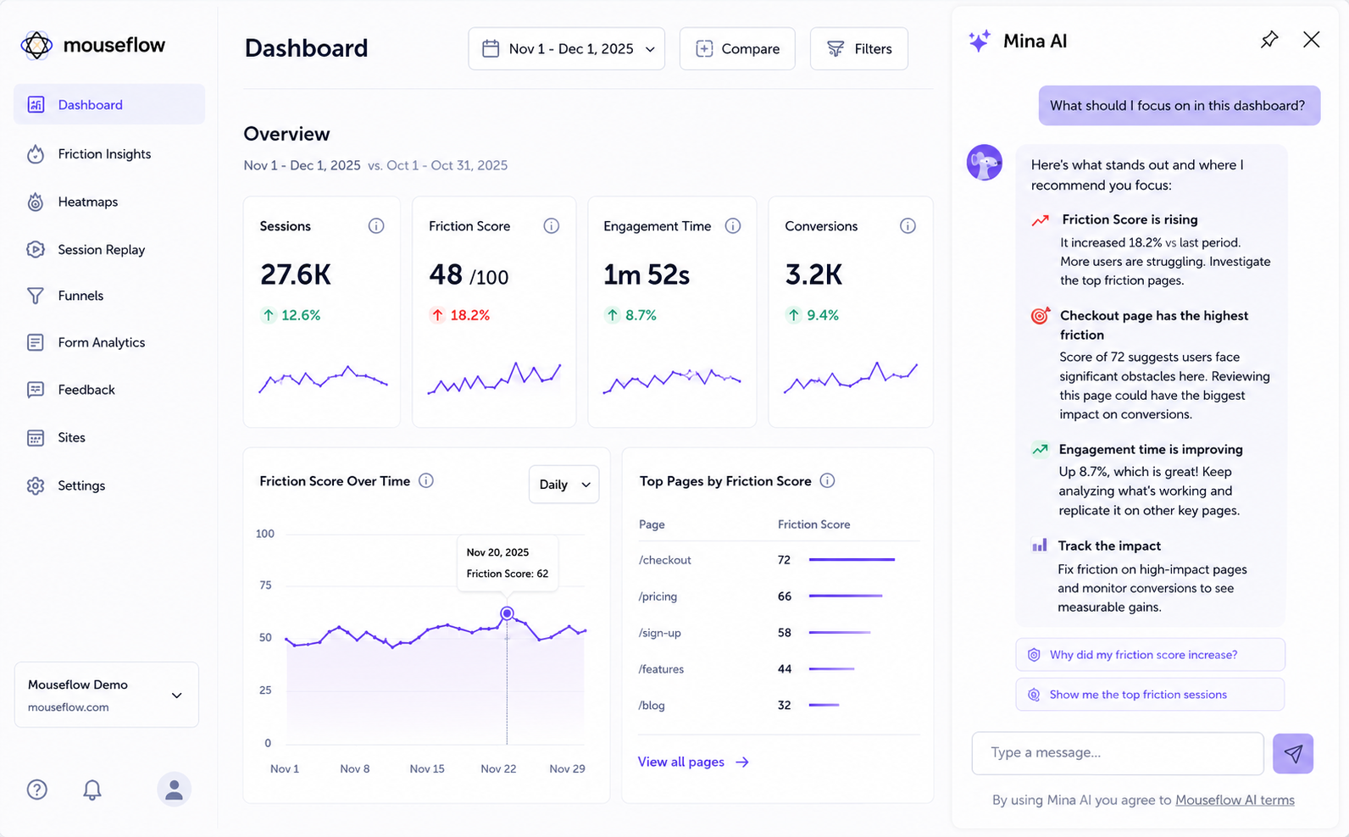Image resolution: width=1349 pixels, height=837 pixels.
Task: Focus the Type a message input field
Action: (1118, 753)
